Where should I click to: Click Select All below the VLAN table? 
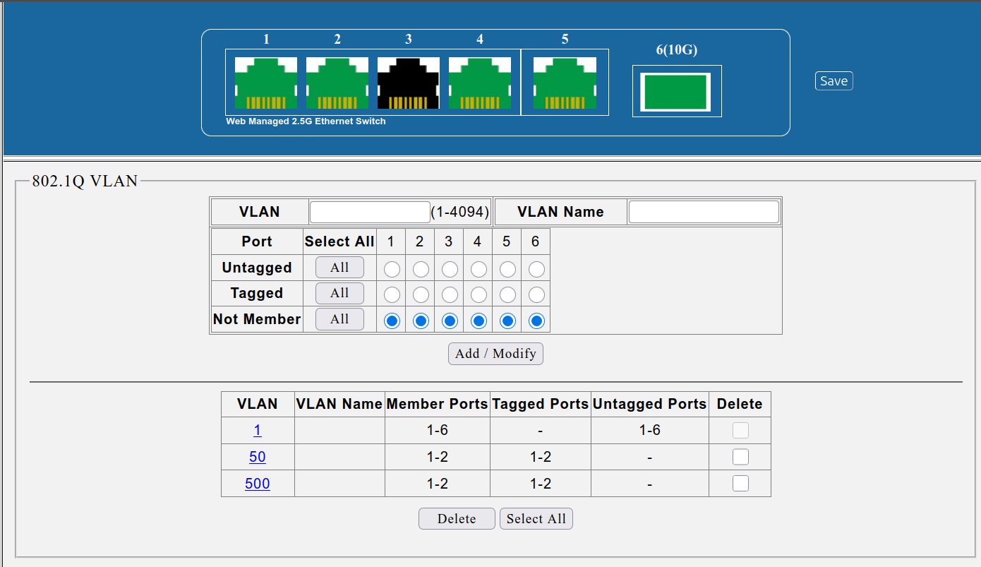click(x=536, y=519)
